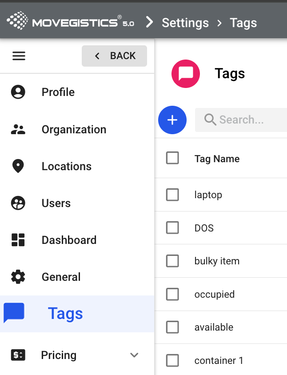Screen dimensions: 287x375
Task: Tick the occupied tag checkbox
Action: [x=172, y=294]
